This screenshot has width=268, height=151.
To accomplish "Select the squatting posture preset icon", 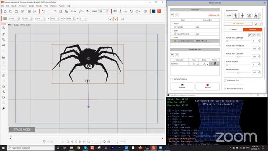I will point(249,16).
